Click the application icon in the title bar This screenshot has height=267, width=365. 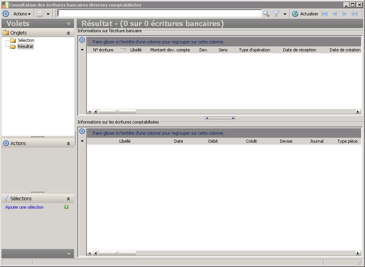[x=5, y=5]
